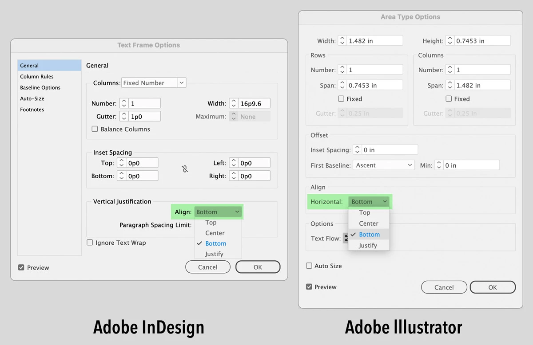Choose Center in Illustrator Horizontal menu
533x345 pixels.
pyautogui.click(x=369, y=223)
